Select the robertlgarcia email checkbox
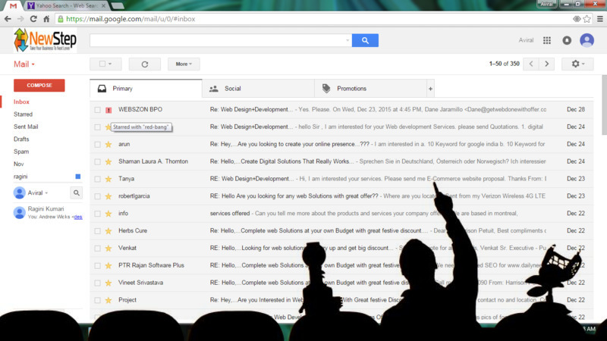 coord(98,196)
